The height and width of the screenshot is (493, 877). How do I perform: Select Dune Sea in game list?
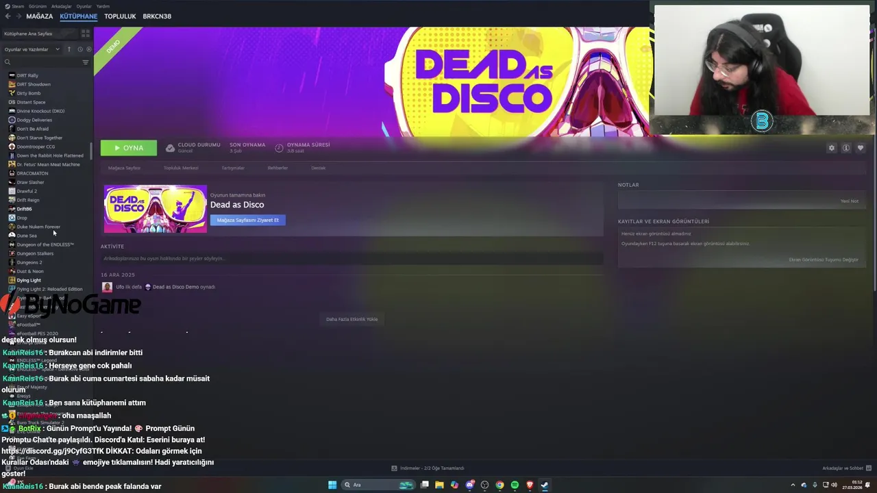tap(27, 236)
